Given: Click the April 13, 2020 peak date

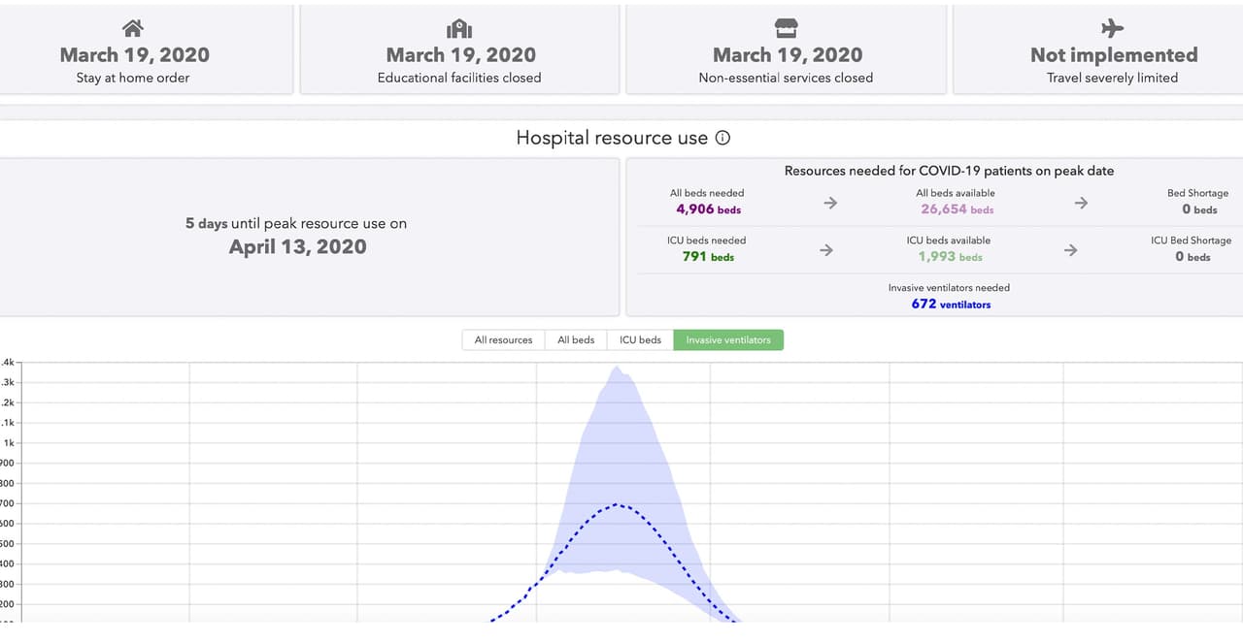Looking at the screenshot, I should point(297,247).
